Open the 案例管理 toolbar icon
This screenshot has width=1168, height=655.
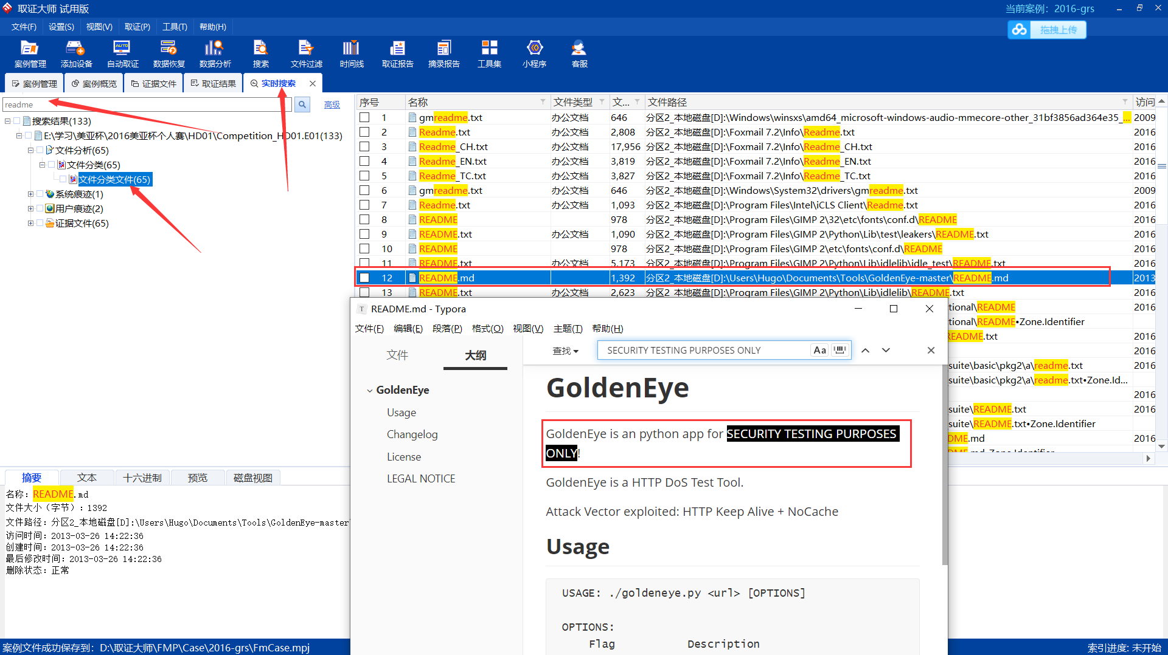[30, 53]
